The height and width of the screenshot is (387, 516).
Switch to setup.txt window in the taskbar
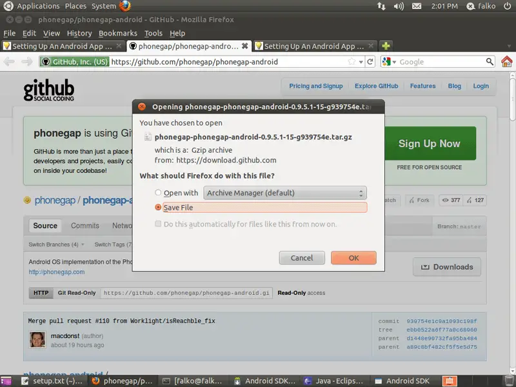52,381
